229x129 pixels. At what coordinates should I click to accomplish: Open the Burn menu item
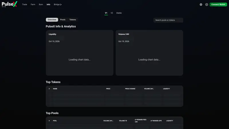[41, 5]
